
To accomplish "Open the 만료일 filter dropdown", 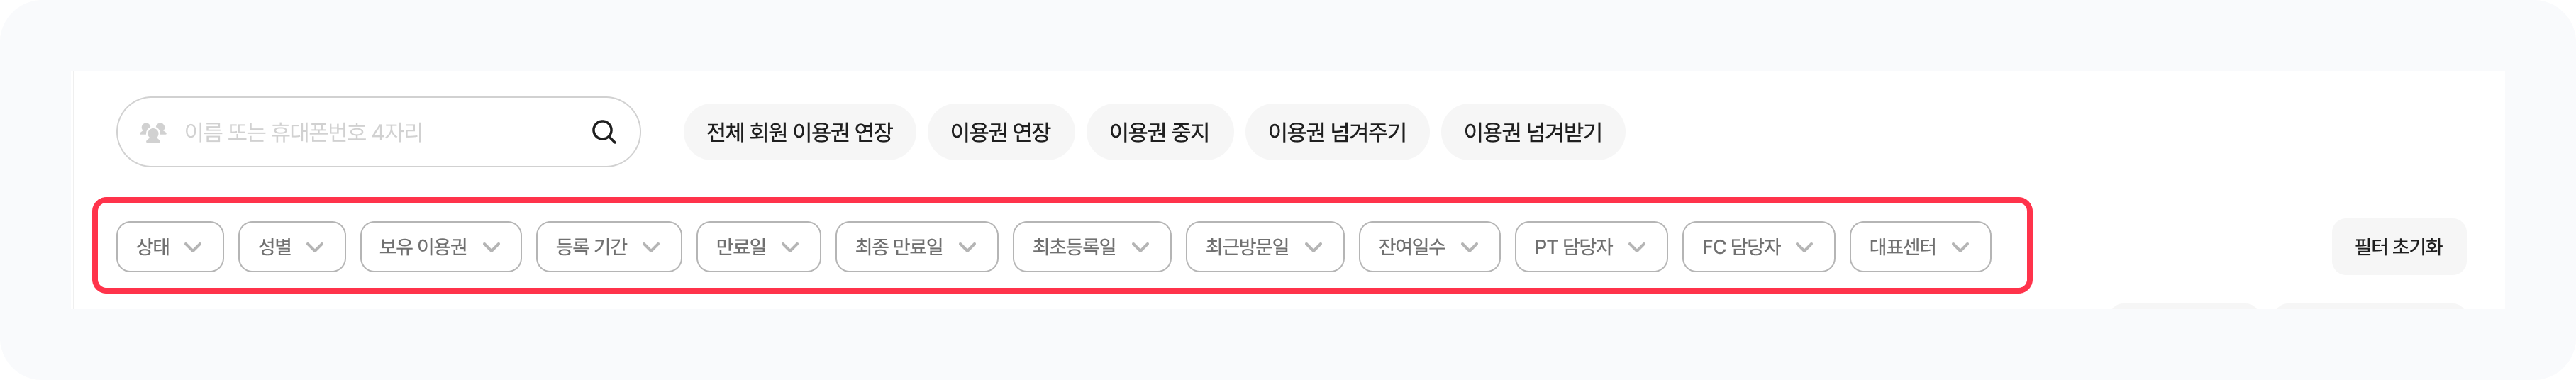I will click(x=758, y=247).
